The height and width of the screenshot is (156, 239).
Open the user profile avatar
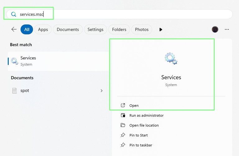[215, 29]
